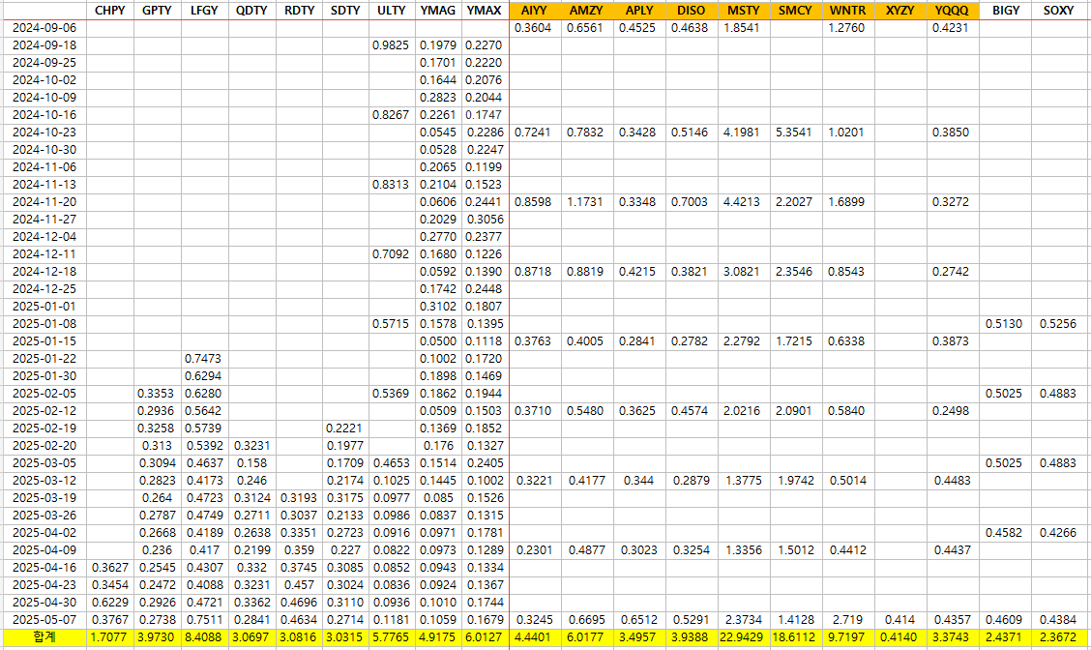1091x650 pixels.
Task: Click the YMAG value 0.2823
Action: (x=438, y=98)
